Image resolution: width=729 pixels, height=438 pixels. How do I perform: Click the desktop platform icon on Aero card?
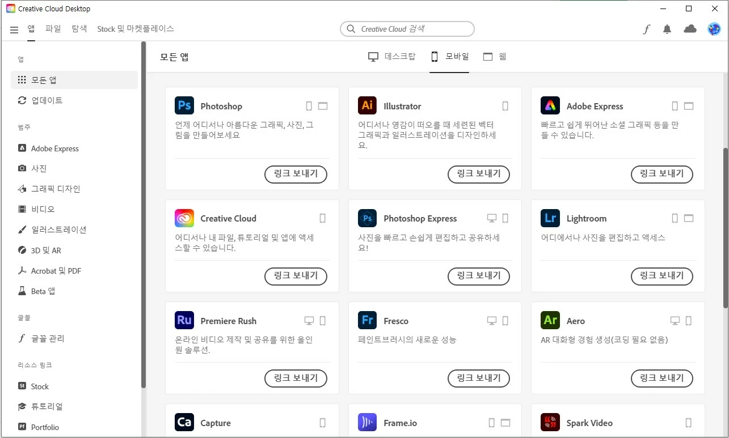pos(675,321)
